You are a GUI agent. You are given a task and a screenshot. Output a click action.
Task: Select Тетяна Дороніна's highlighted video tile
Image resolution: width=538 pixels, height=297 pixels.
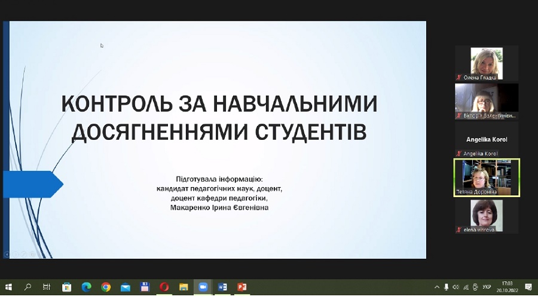(x=487, y=177)
